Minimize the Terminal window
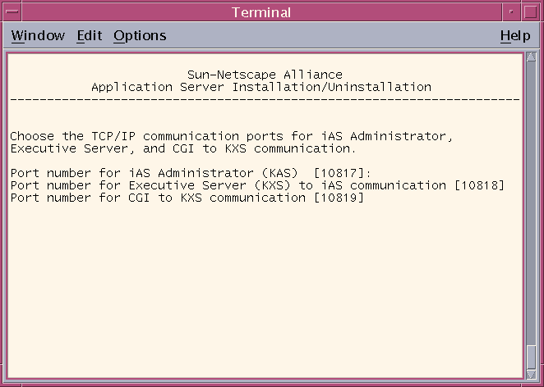The width and height of the screenshot is (544, 387). (x=511, y=12)
